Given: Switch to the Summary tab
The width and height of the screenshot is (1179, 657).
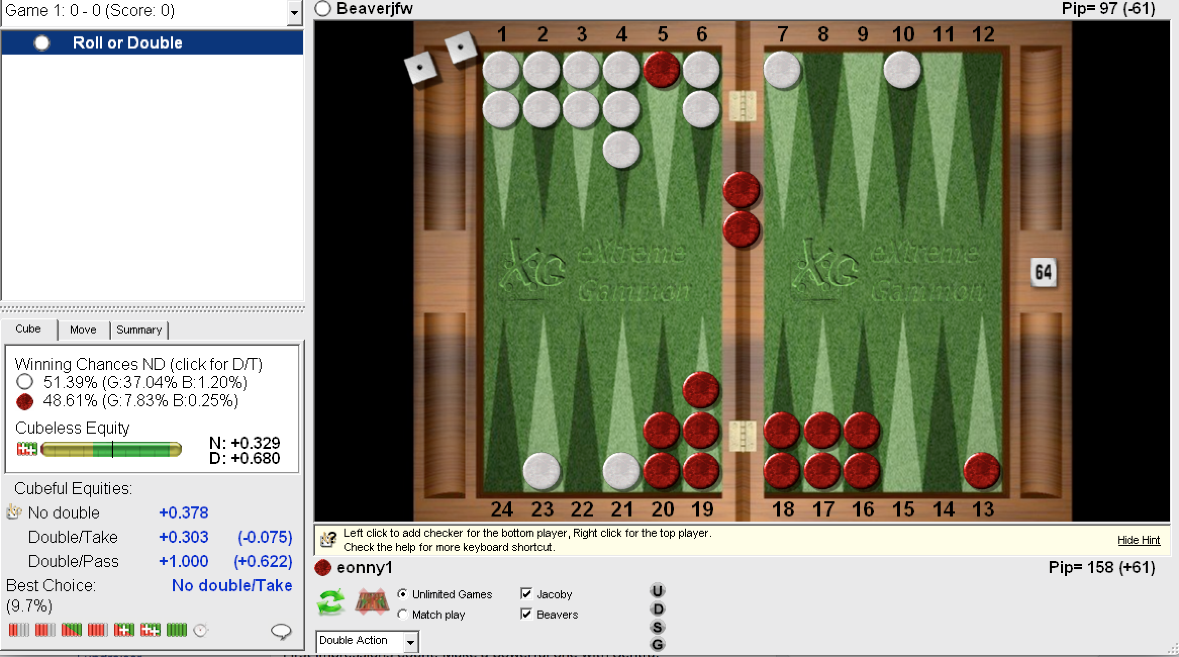Looking at the screenshot, I should click(x=139, y=330).
